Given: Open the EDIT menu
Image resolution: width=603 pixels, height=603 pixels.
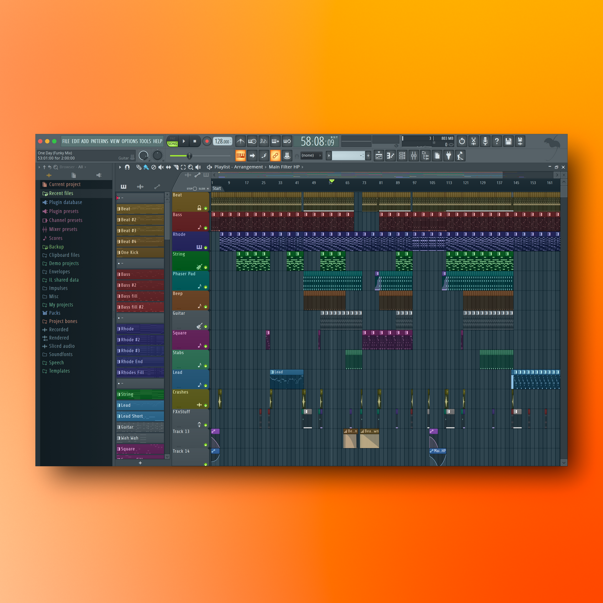Looking at the screenshot, I should coord(76,141).
